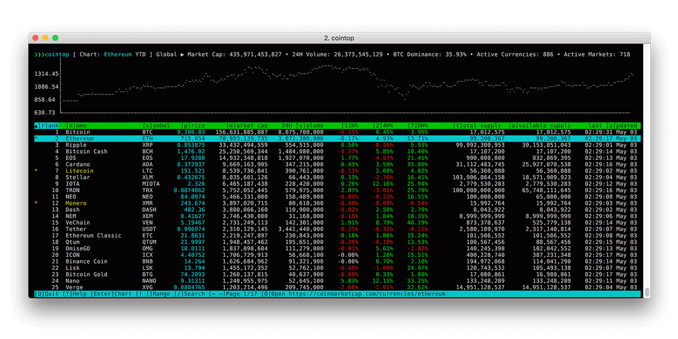This screenshot has width=678, height=339.
Task: Sort by the 24H [v]olume column header
Action: pyautogui.click(x=302, y=126)
